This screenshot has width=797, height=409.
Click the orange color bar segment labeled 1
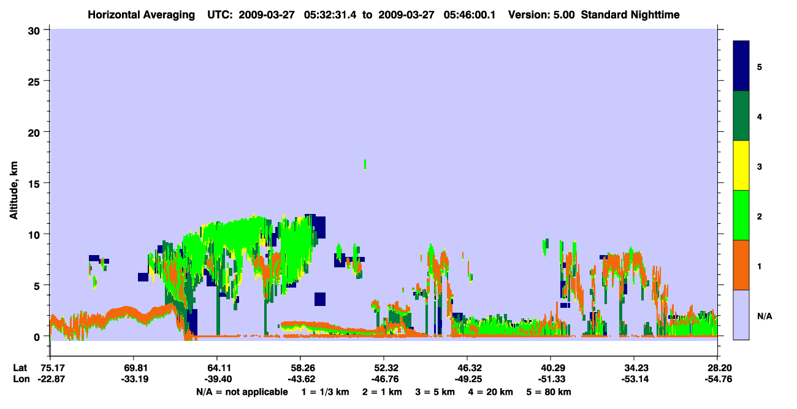tap(741, 265)
